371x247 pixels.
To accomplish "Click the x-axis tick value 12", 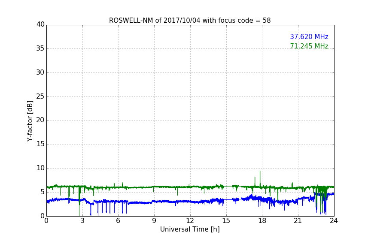I will click(190, 221).
